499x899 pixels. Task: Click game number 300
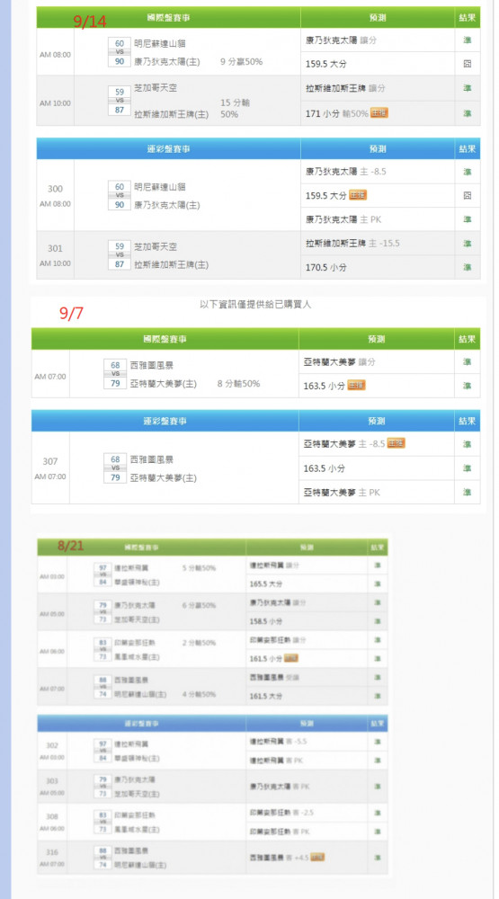(55, 189)
